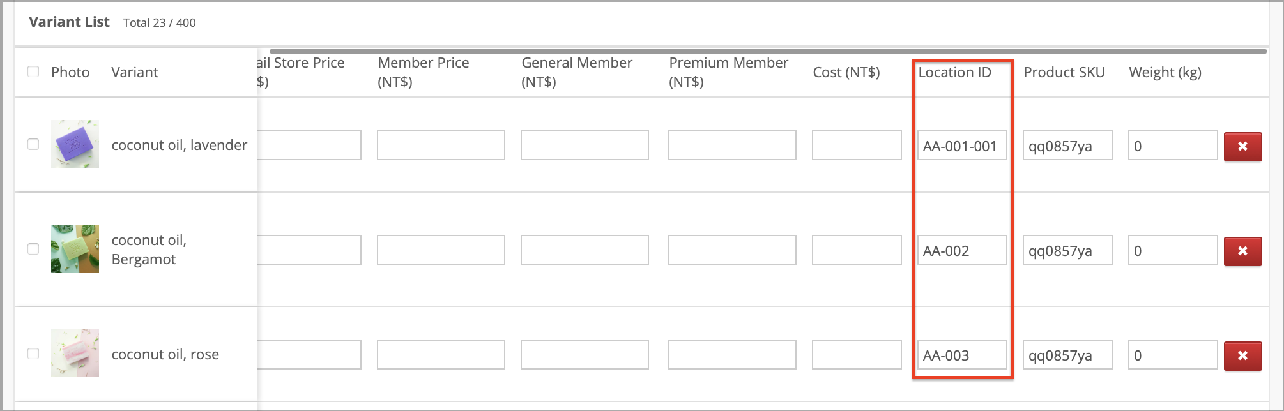Click the lavender row Cost (NT$) field

tap(857, 146)
